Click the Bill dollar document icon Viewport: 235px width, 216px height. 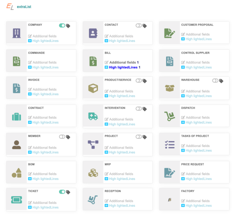tap(93, 61)
